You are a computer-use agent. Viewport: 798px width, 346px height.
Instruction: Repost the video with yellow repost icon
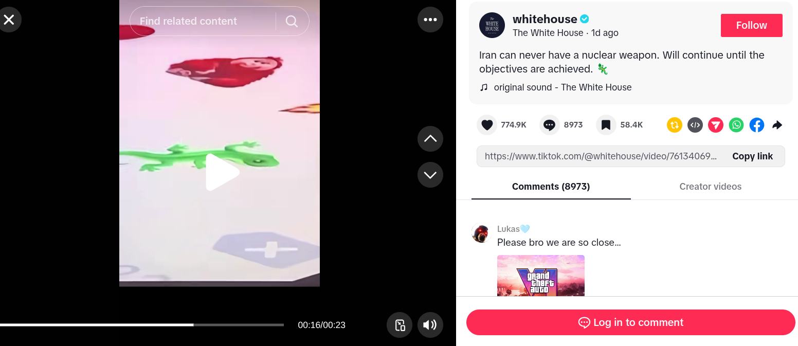[675, 125]
